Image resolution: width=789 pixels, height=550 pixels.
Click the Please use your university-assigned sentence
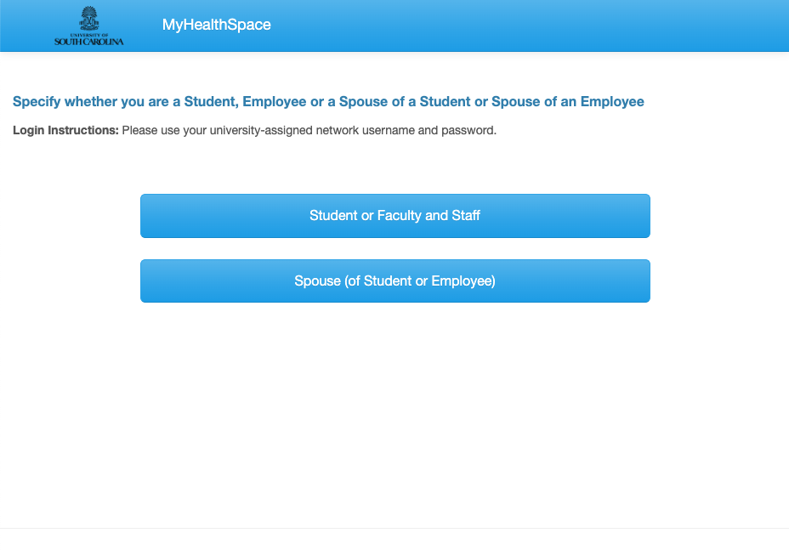click(309, 130)
